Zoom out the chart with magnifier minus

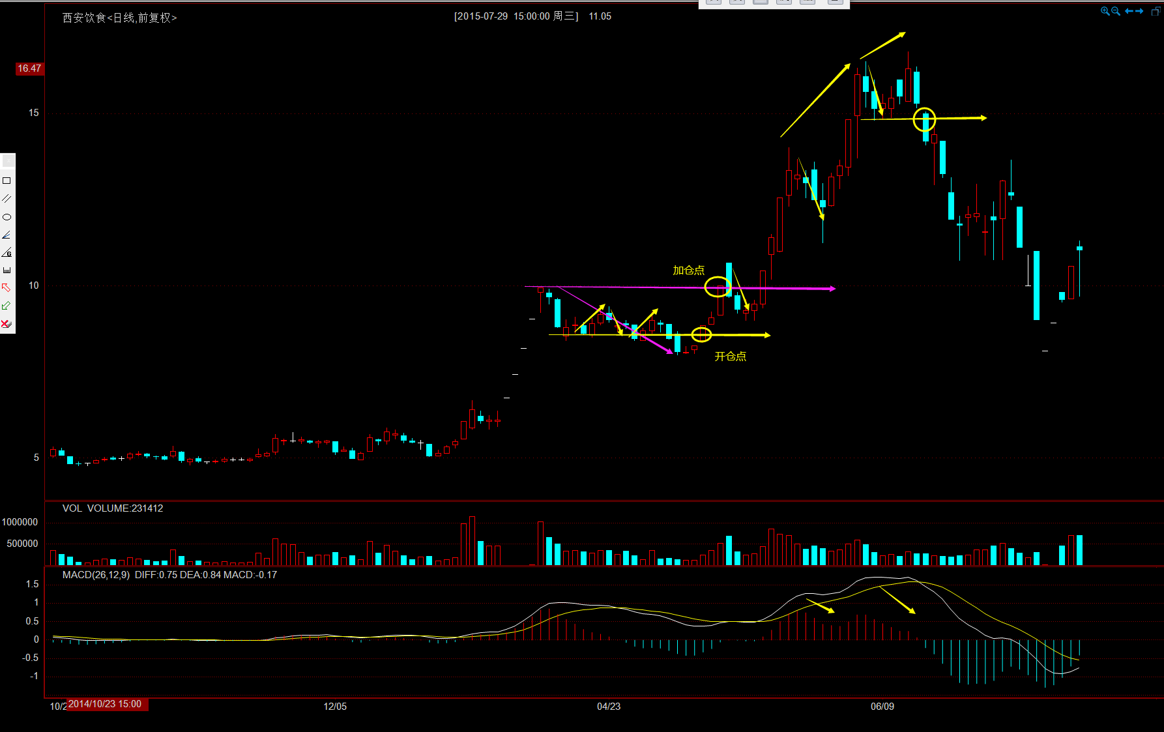(x=1115, y=11)
